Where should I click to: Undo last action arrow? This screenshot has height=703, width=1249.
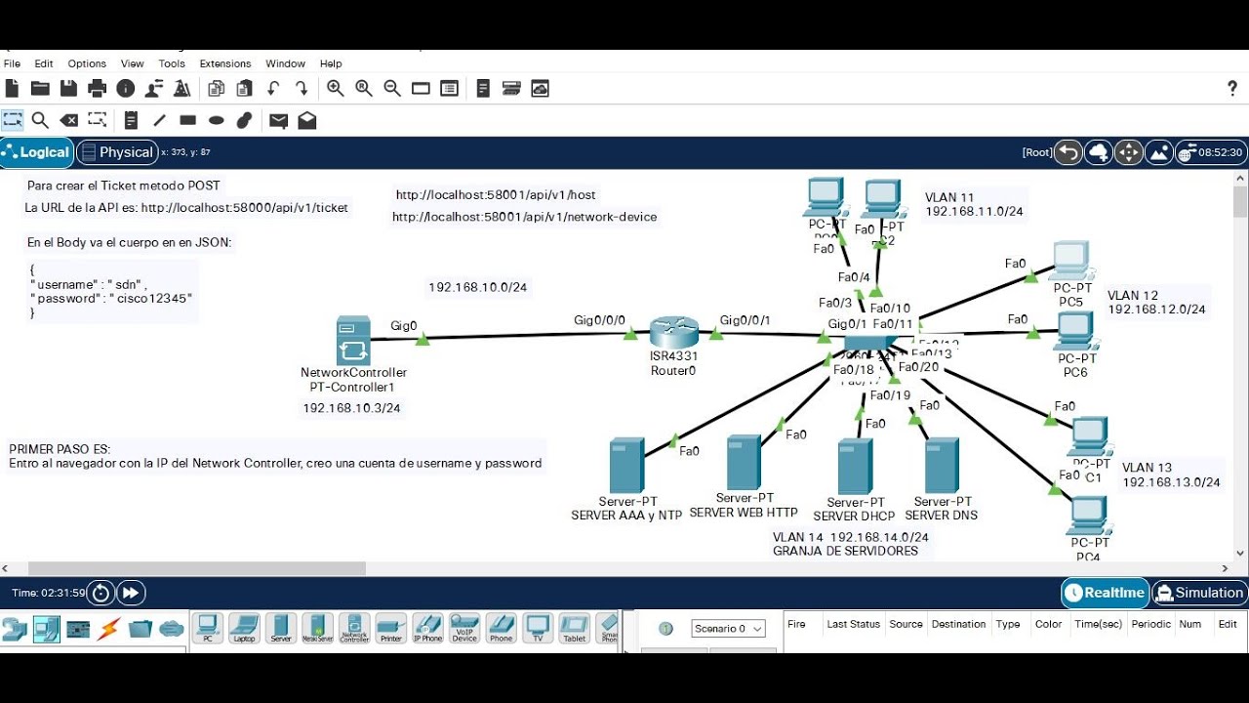[273, 89]
